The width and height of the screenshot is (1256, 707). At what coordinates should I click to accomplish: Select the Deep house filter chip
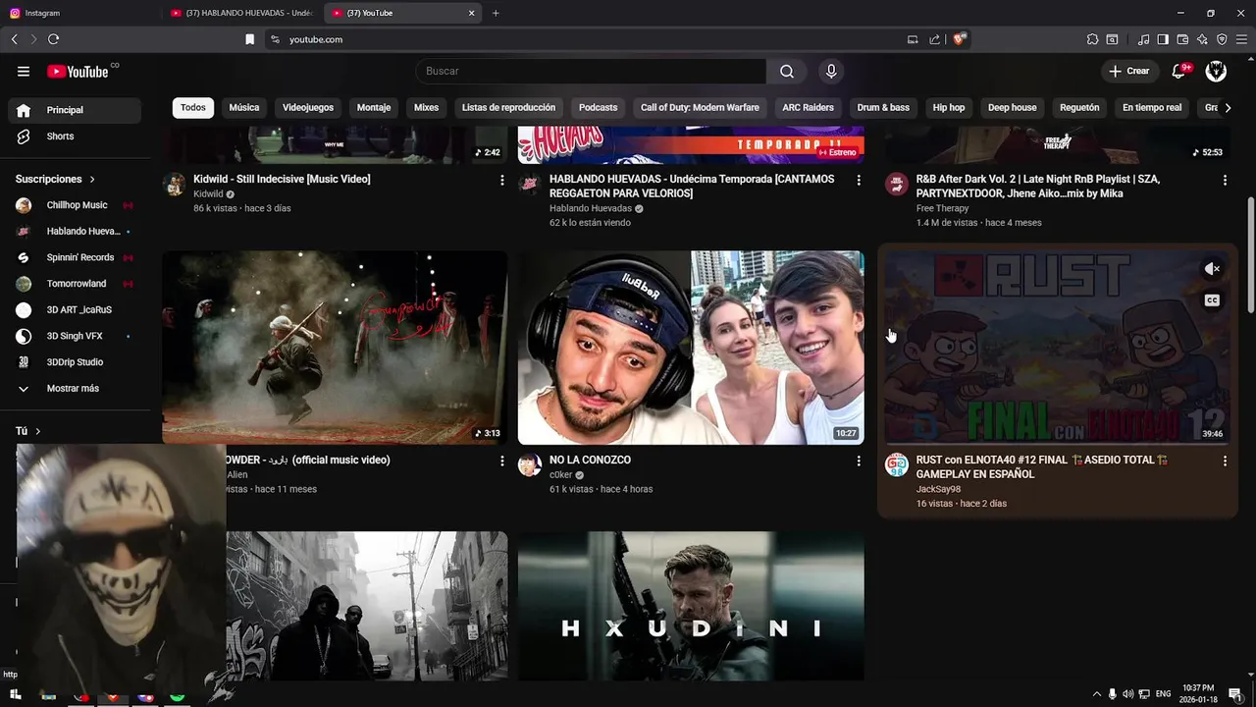click(x=1012, y=108)
